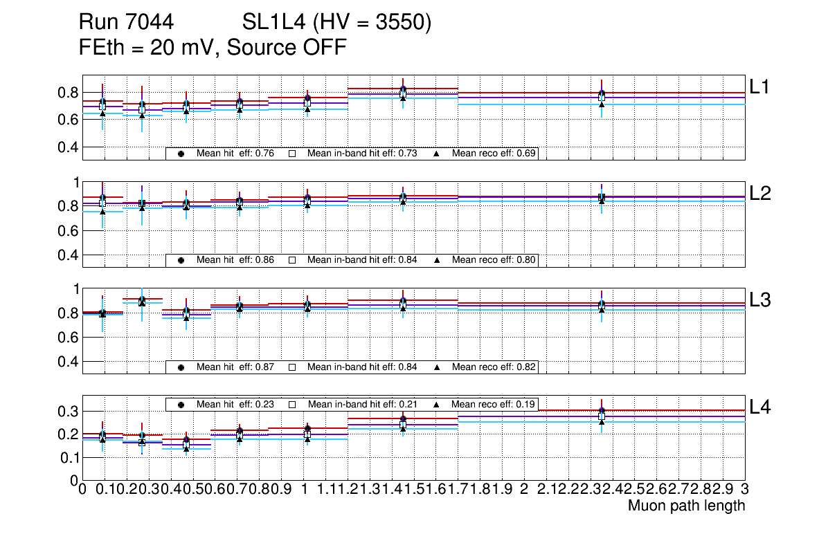Click the open square legend marker in L4 panel
This screenshot has width=828, height=534.
click(x=292, y=404)
